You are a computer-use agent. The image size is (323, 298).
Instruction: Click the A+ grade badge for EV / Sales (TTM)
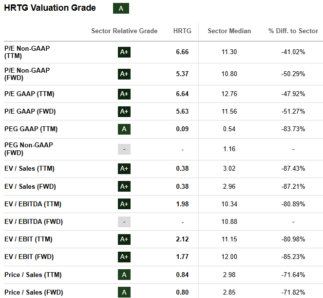[124, 169]
